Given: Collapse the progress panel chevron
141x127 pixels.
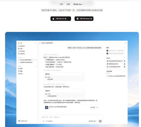Looking at the screenshot, I should coord(125,48).
